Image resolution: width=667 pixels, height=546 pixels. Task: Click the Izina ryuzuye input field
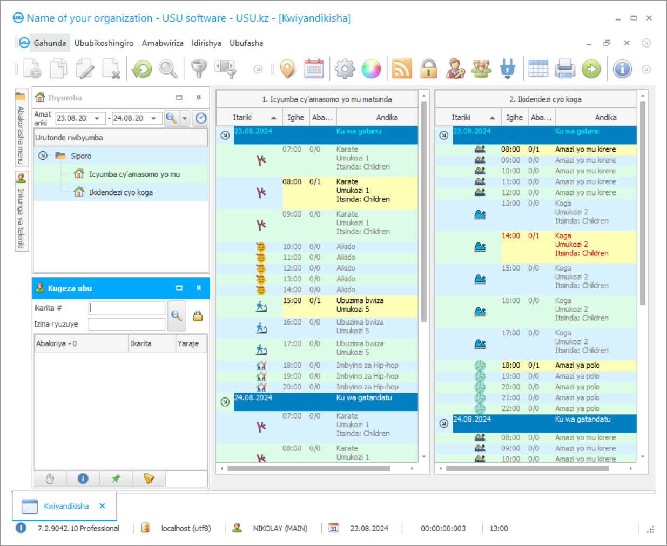click(x=127, y=324)
